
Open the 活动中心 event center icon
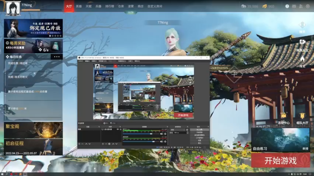click(x=283, y=116)
